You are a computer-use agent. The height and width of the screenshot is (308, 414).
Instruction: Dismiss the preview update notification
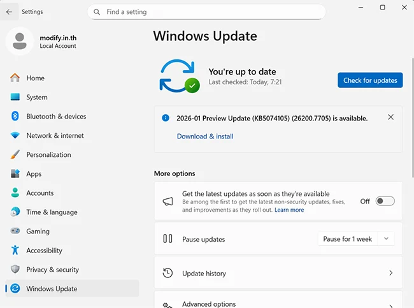tap(391, 117)
